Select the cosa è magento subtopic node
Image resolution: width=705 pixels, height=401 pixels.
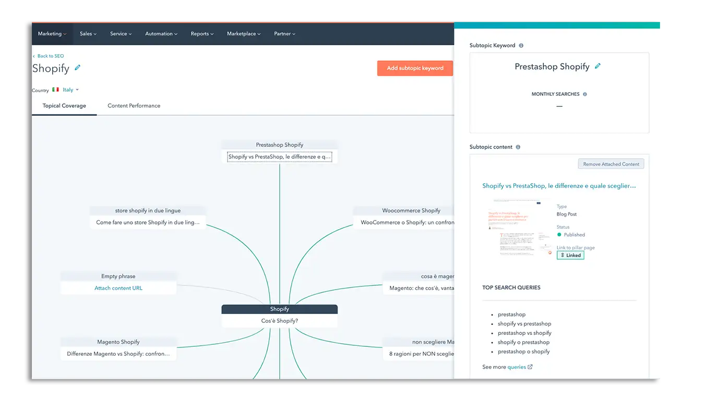tap(419, 277)
